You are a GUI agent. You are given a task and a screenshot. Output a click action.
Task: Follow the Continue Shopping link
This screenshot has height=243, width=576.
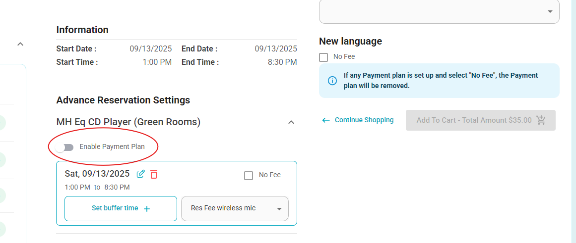(x=364, y=120)
